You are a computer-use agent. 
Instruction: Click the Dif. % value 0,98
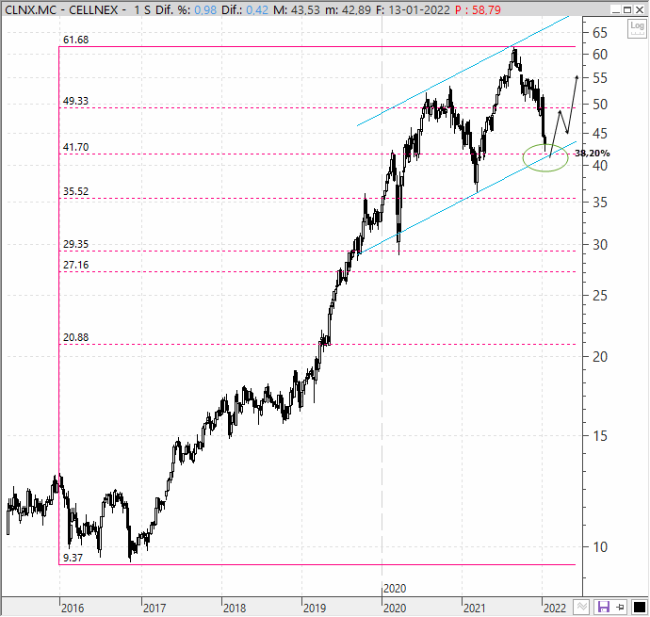coord(205,10)
